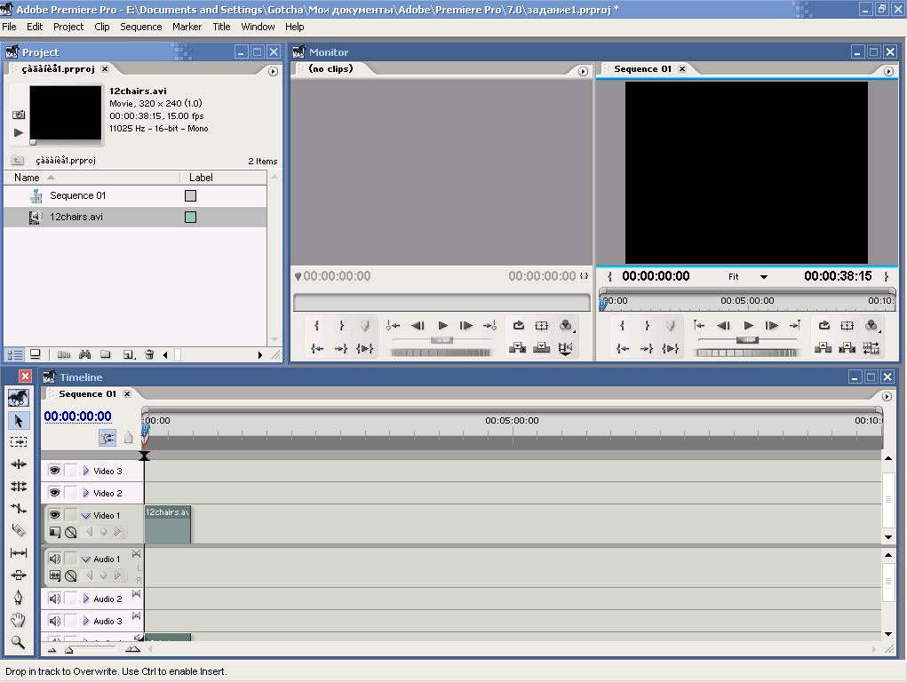Screen dimensions: 907x682
Task: Open the File menu
Action: (9, 27)
